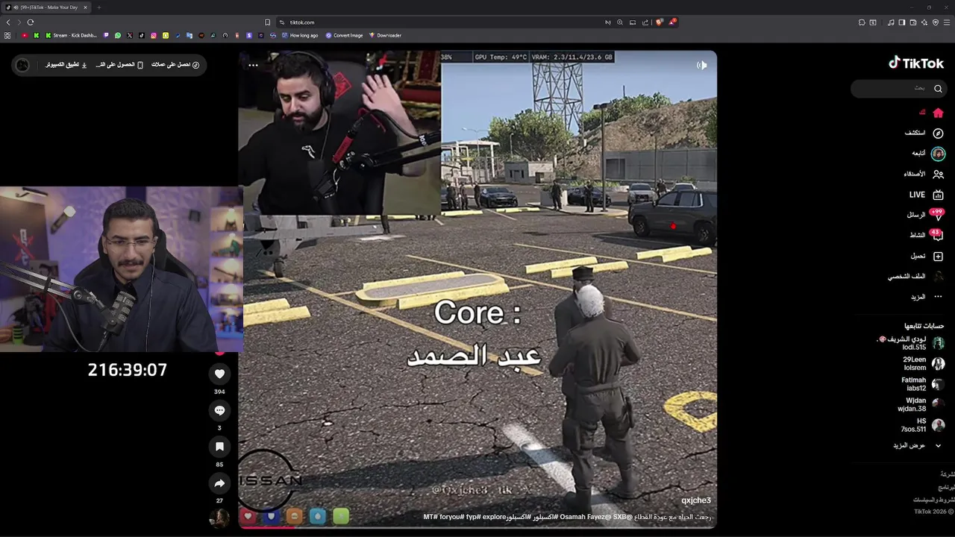Screen dimensions: 955x537
Task: Open the video three-dots options menu
Action: coord(253,65)
